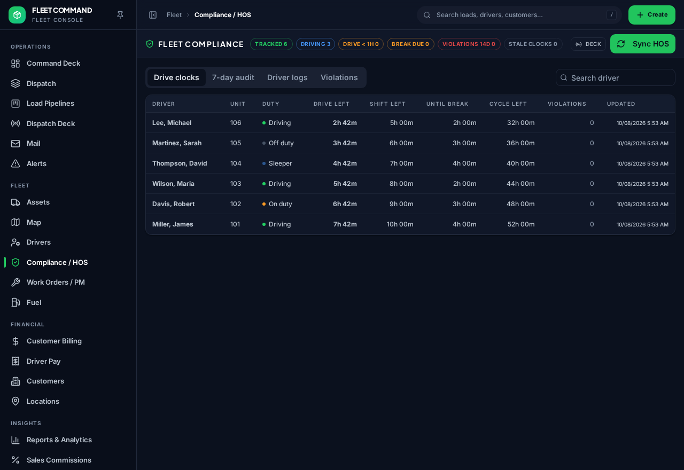Select the Lee, Michael driver row

tap(410, 123)
